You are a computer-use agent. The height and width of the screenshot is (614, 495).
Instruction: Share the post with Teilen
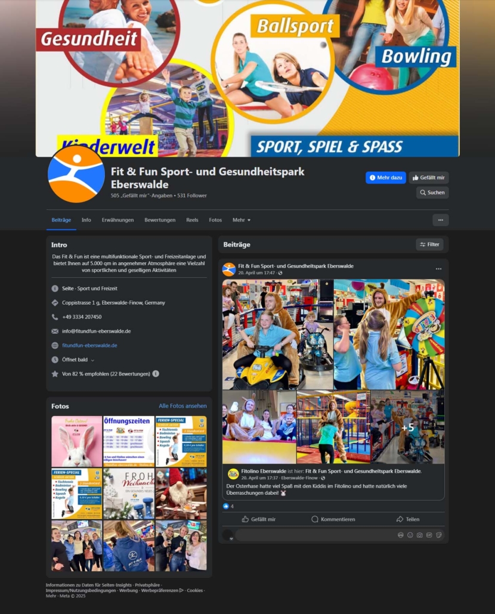coord(408,519)
